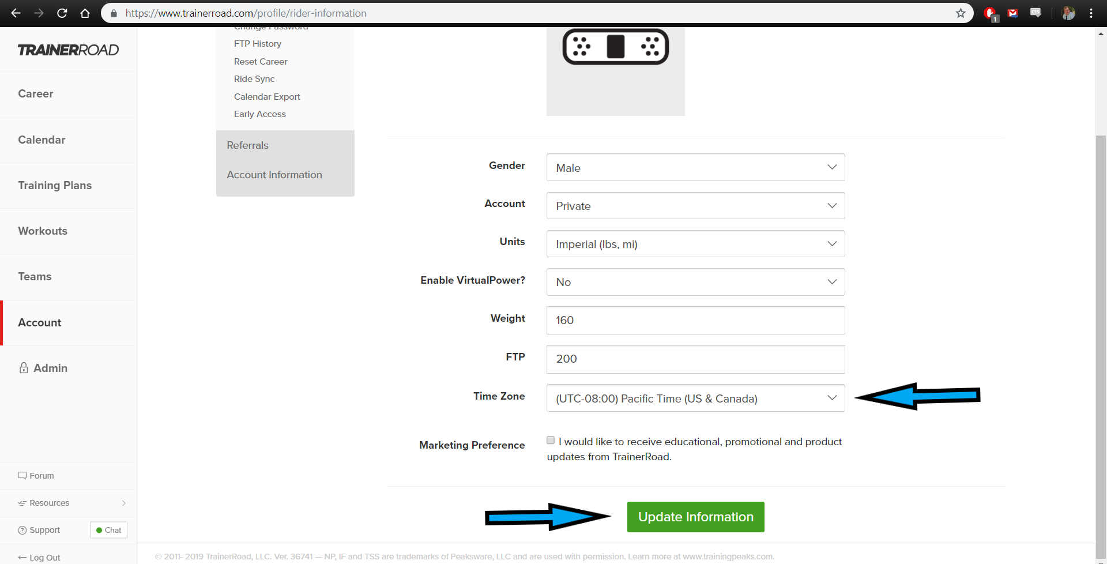Open the Ride Sync link
The height and width of the screenshot is (564, 1107).
pyautogui.click(x=254, y=79)
